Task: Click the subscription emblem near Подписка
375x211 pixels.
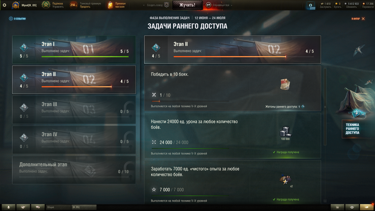Action: click(x=46, y=5)
